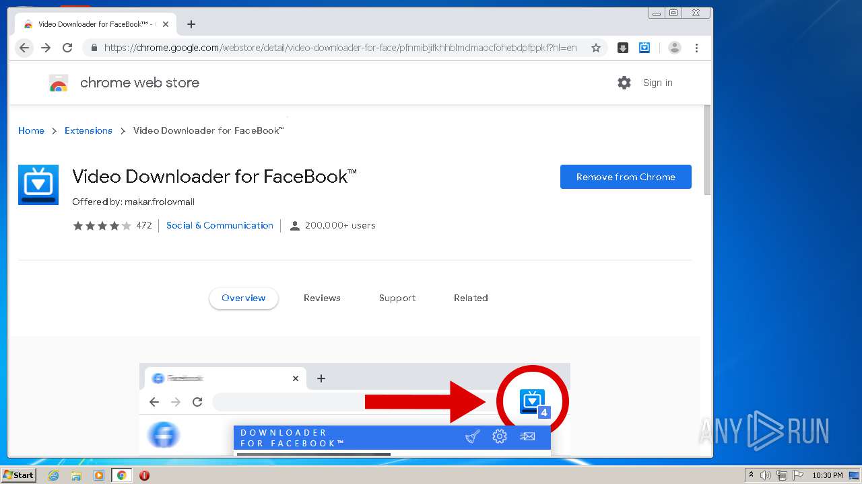Screen dimensions: 862x484
Task: Click the chrome web store title text
Action: 139,83
